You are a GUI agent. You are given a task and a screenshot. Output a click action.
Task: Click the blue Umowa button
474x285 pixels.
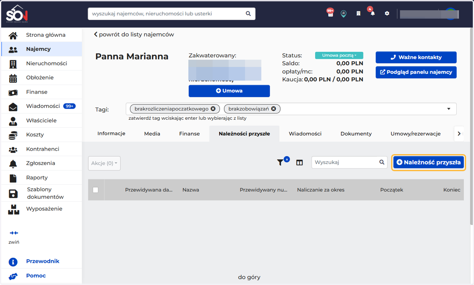pos(229,91)
